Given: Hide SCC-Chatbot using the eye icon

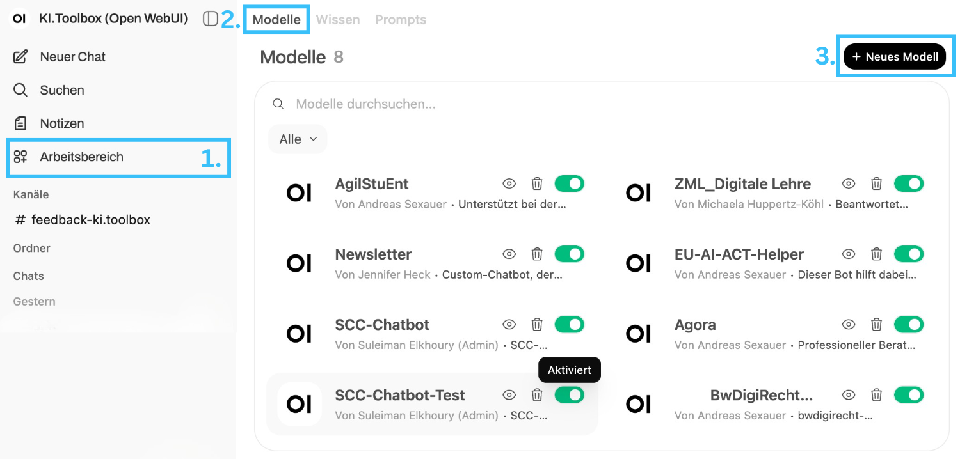Looking at the screenshot, I should click(509, 325).
